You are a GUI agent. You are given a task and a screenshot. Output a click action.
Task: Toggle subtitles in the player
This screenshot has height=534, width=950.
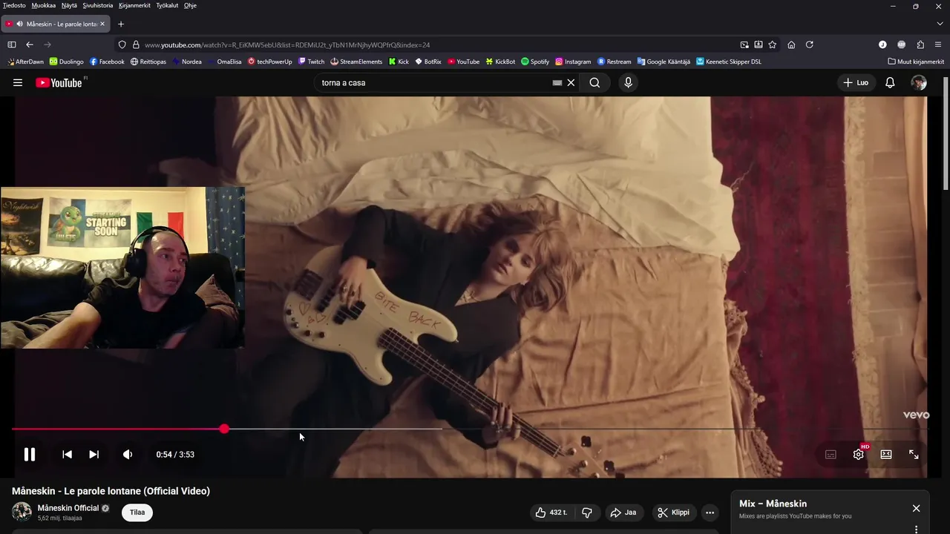tap(831, 455)
